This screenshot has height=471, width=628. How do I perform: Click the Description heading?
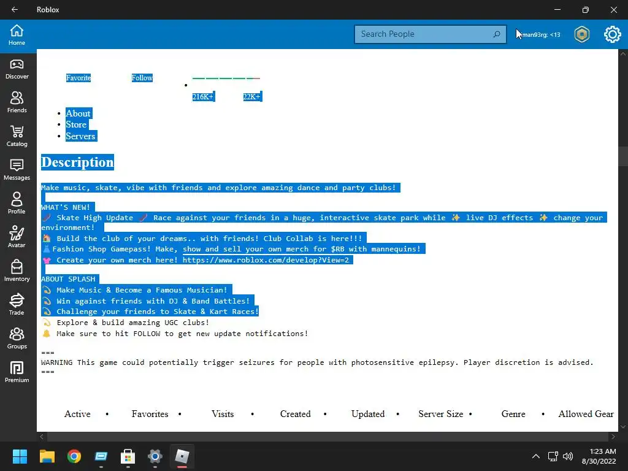point(78,162)
